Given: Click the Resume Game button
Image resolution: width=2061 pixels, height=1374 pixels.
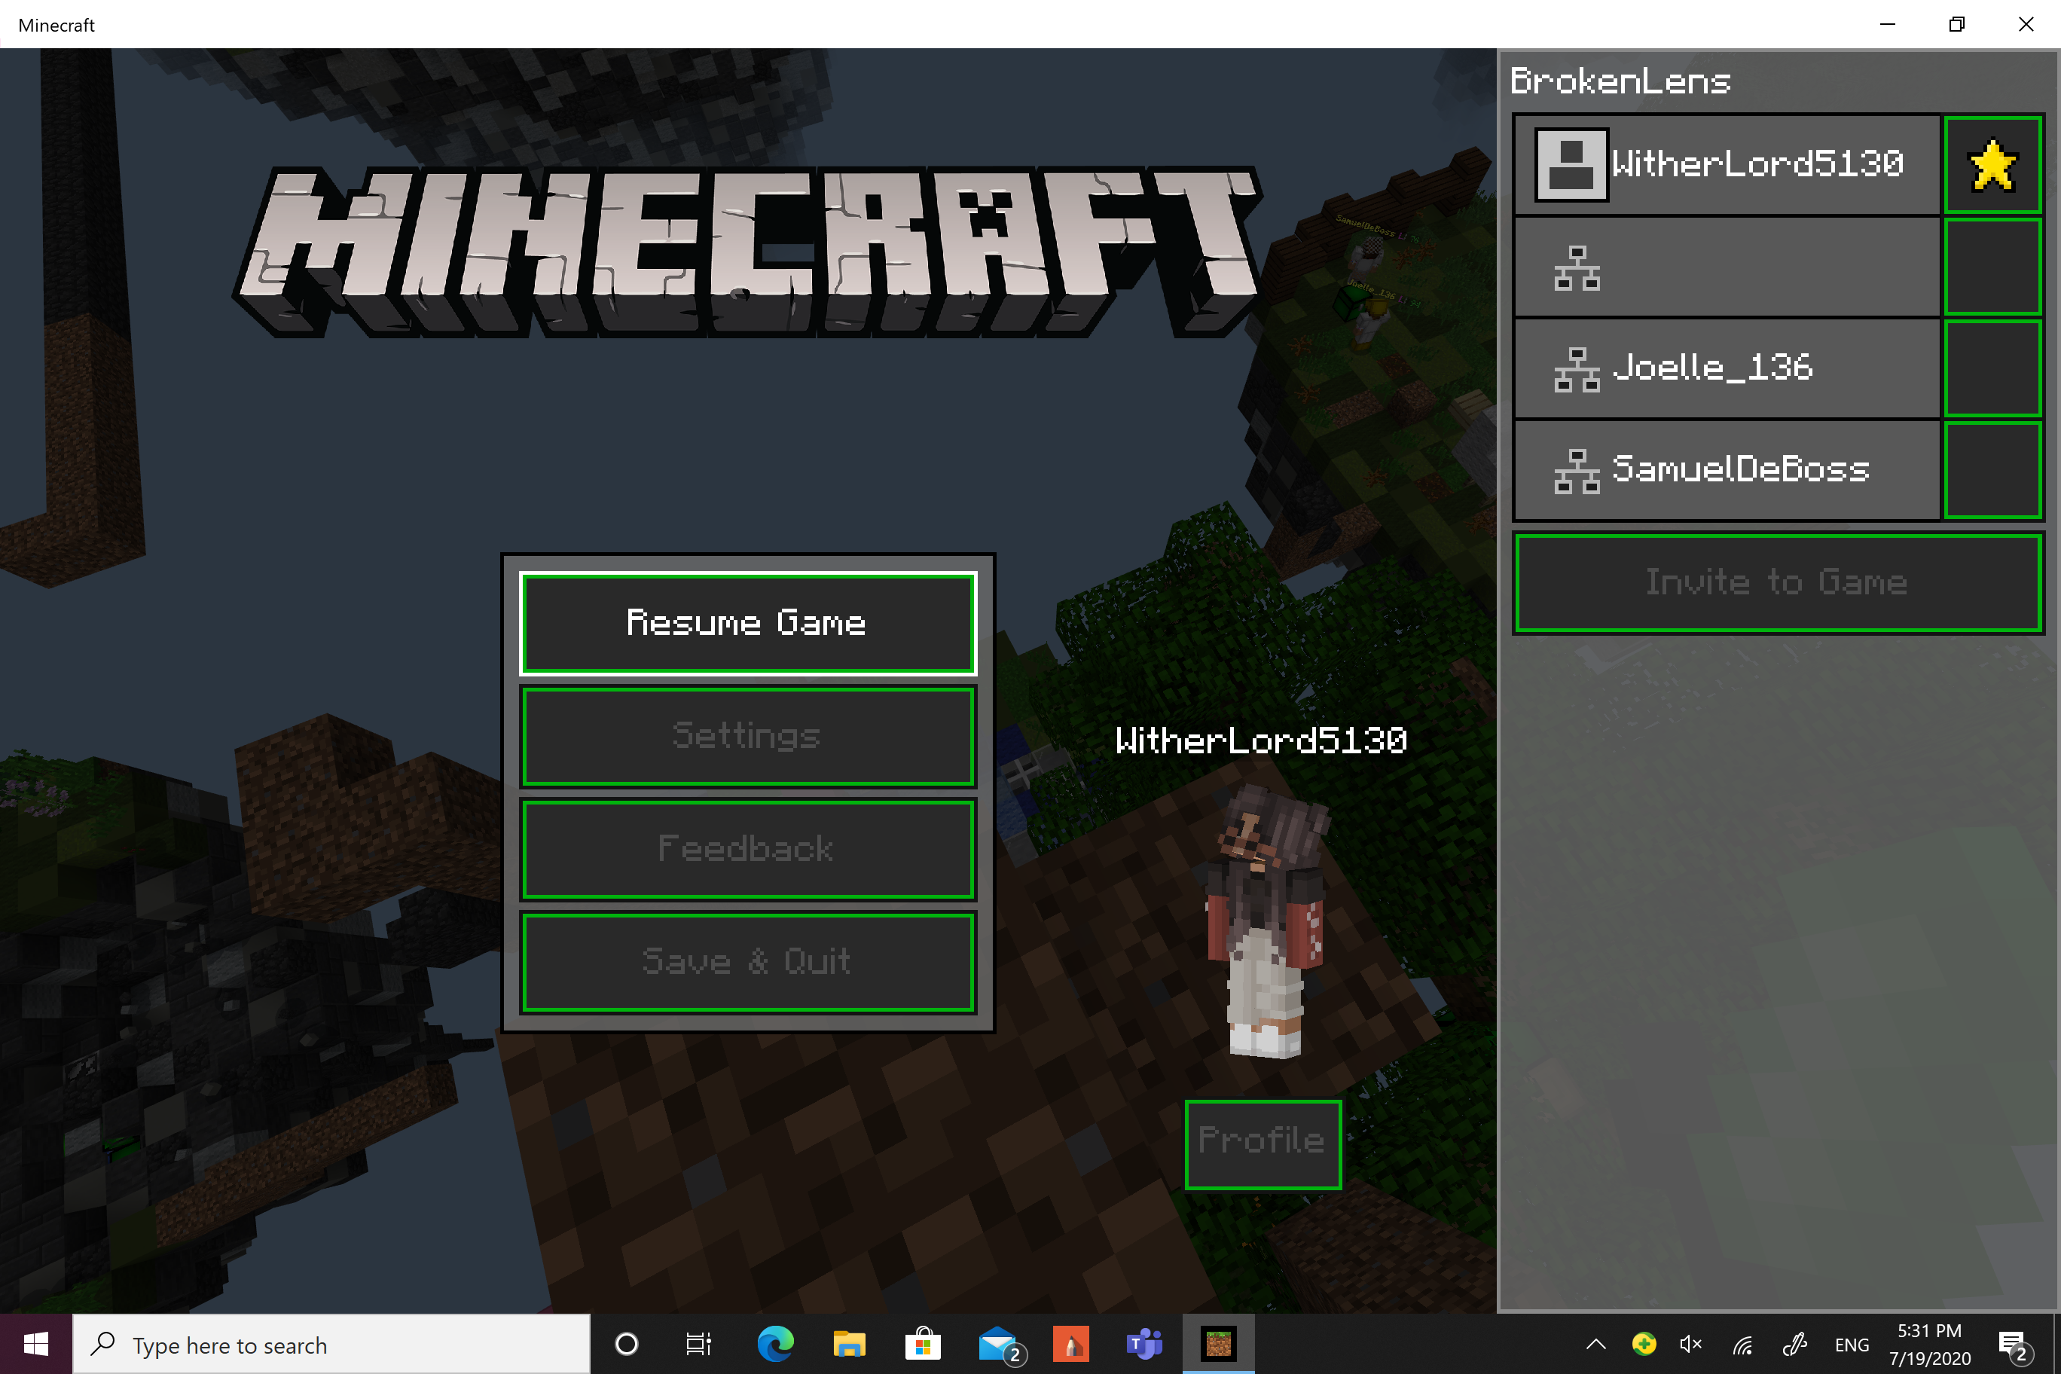Looking at the screenshot, I should (747, 623).
